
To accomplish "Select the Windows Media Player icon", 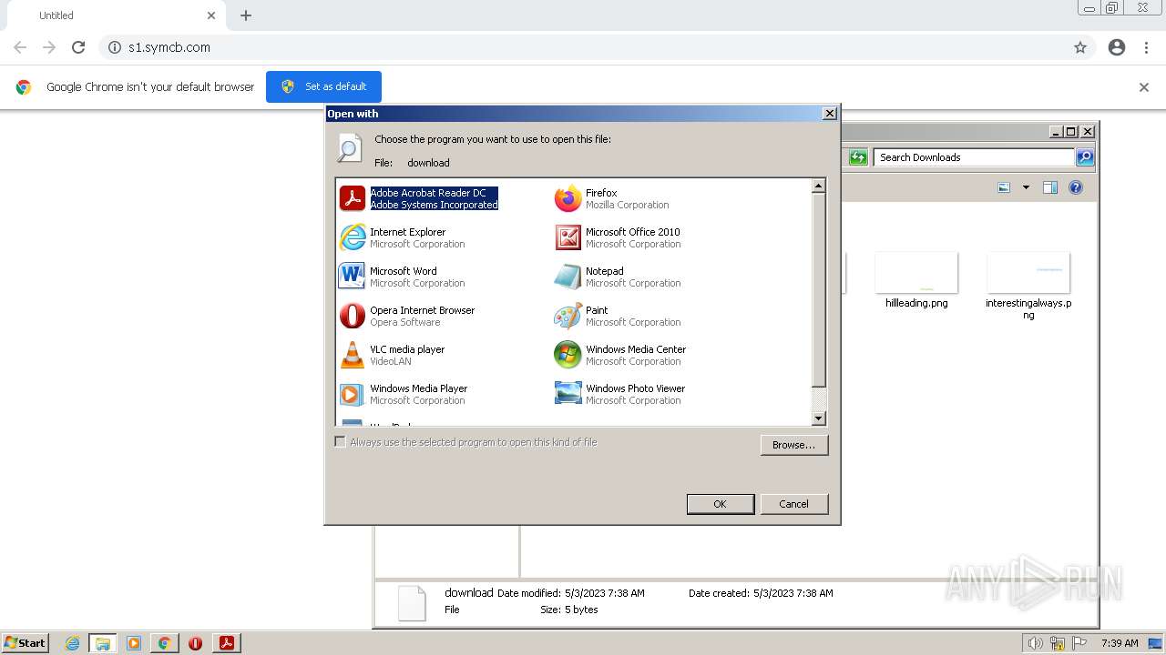I will coord(352,394).
